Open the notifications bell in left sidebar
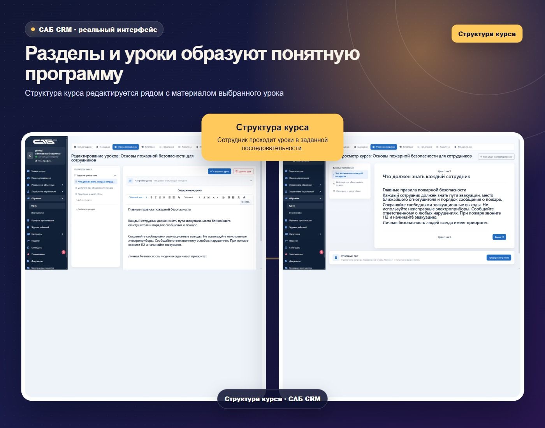 (x=28, y=254)
